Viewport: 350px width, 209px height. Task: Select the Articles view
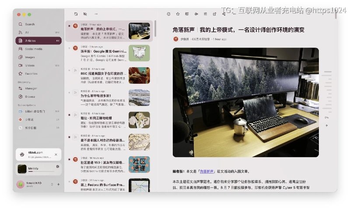[x=38, y=41]
